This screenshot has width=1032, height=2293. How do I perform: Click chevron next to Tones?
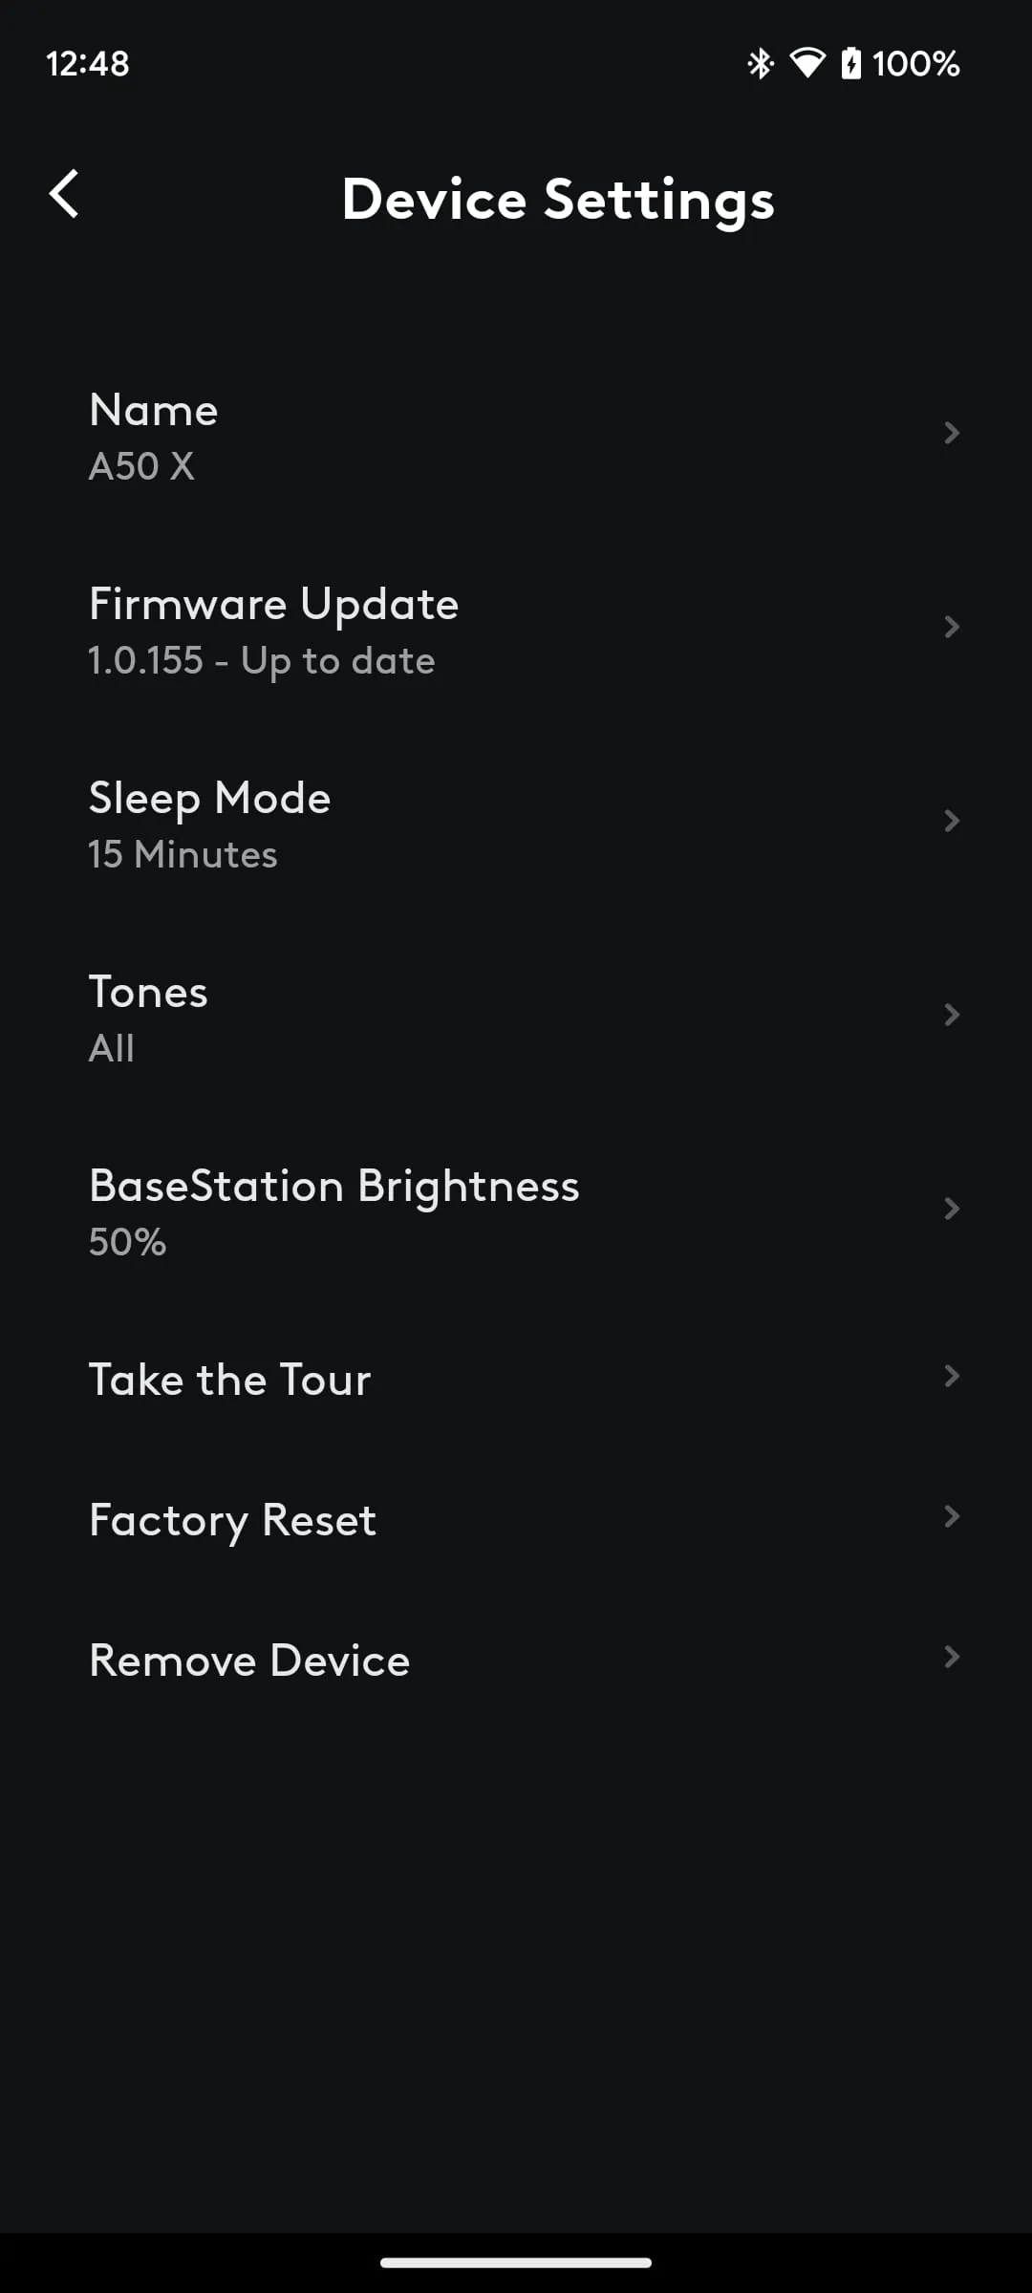(952, 1015)
